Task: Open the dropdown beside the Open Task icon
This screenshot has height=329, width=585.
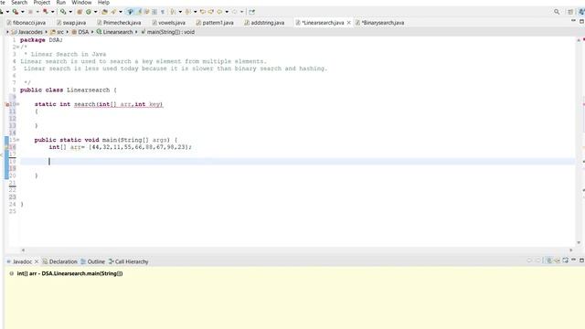Action: pyautogui.click(x=121, y=12)
